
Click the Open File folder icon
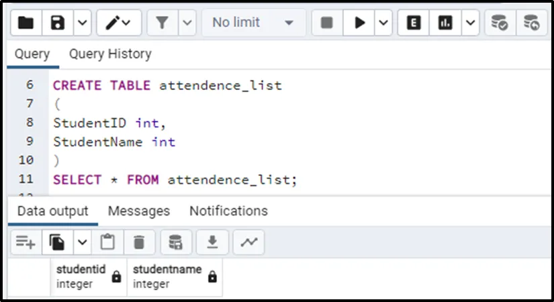(26, 23)
